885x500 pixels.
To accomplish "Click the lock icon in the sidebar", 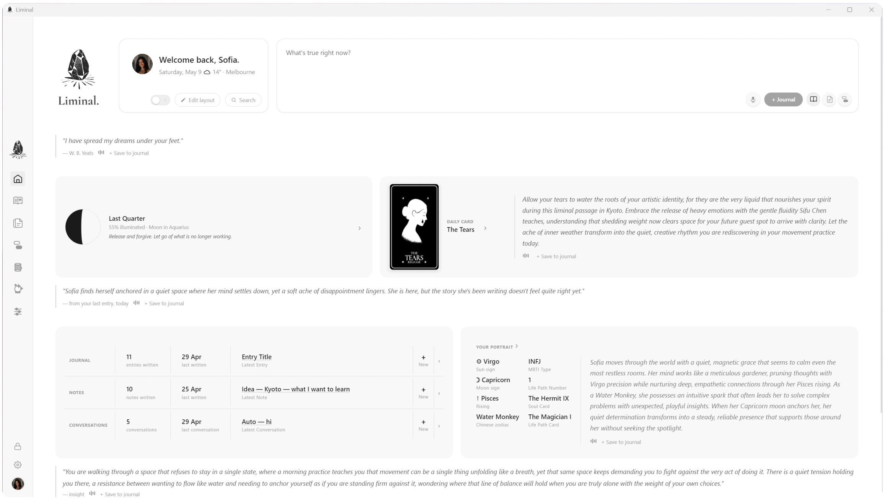I will tap(18, 446).
